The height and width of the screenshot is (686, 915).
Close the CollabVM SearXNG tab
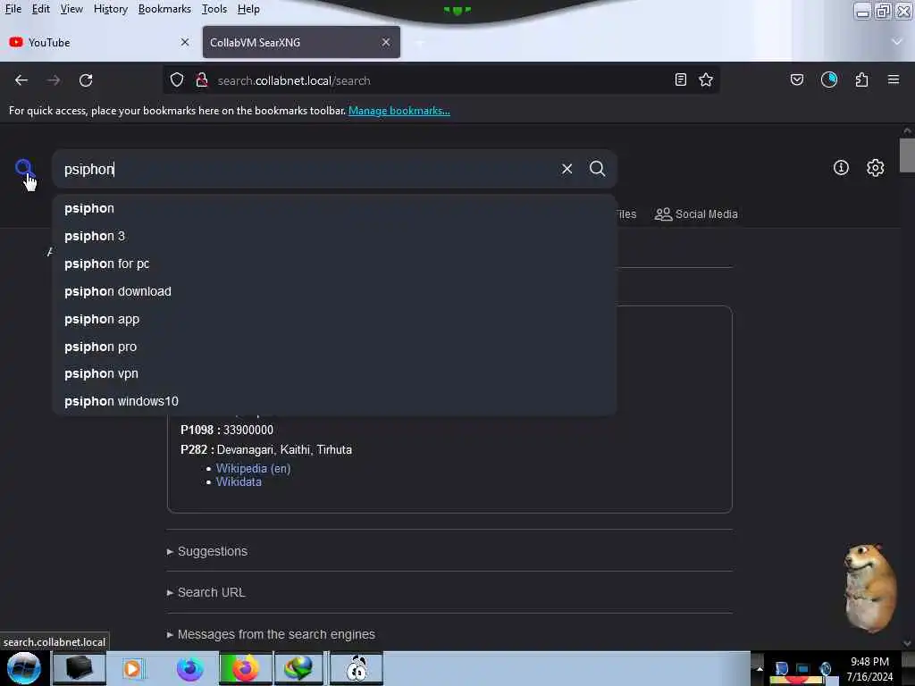click(386, 42)
